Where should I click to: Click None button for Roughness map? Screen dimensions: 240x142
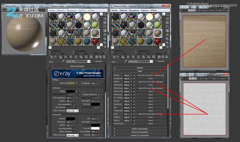click(150, 78)
